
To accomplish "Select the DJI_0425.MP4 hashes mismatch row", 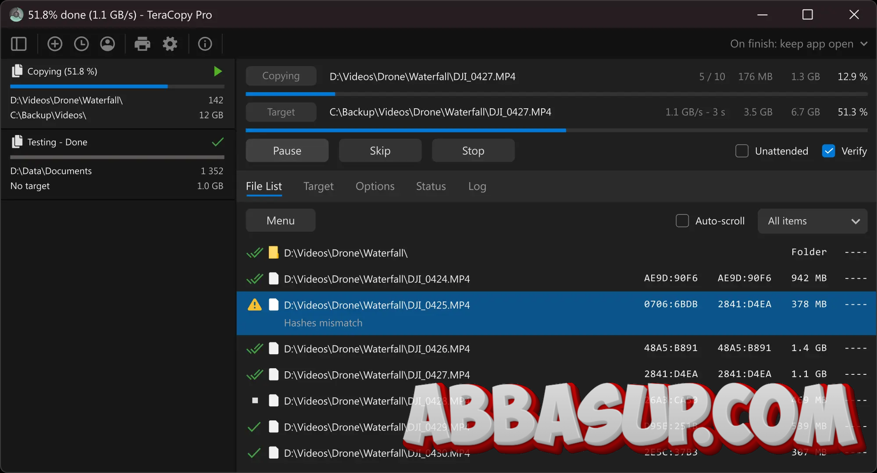I will tap(556, 313).
